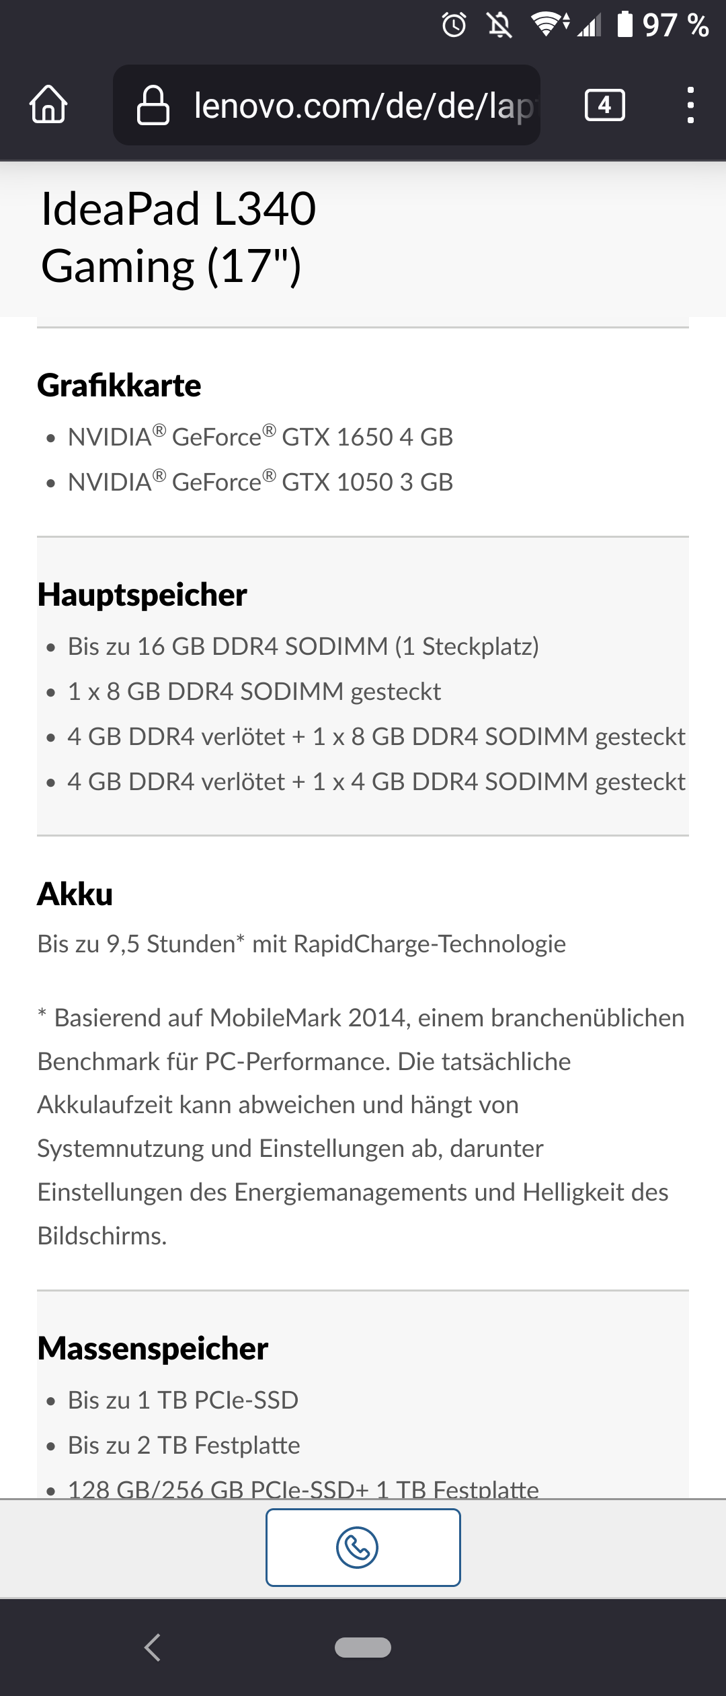The image size is (726, 1696).
Task: Tap the GTX 1650 4 GB entry
Action: coord(261,437)
